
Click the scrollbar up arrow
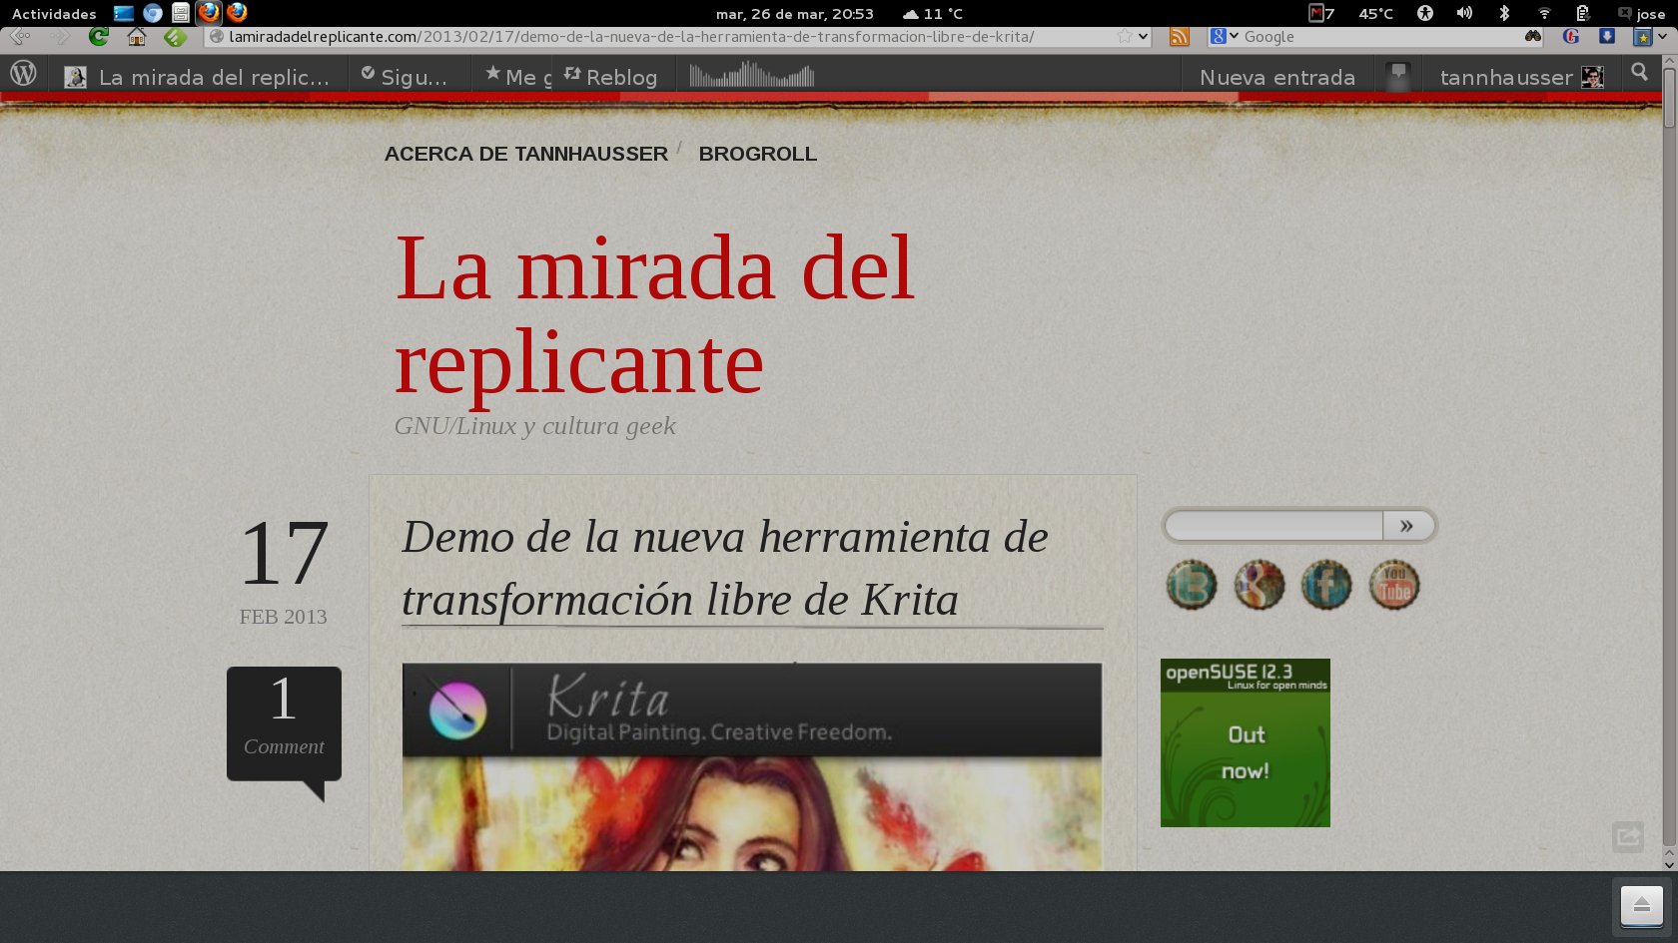1669,61
